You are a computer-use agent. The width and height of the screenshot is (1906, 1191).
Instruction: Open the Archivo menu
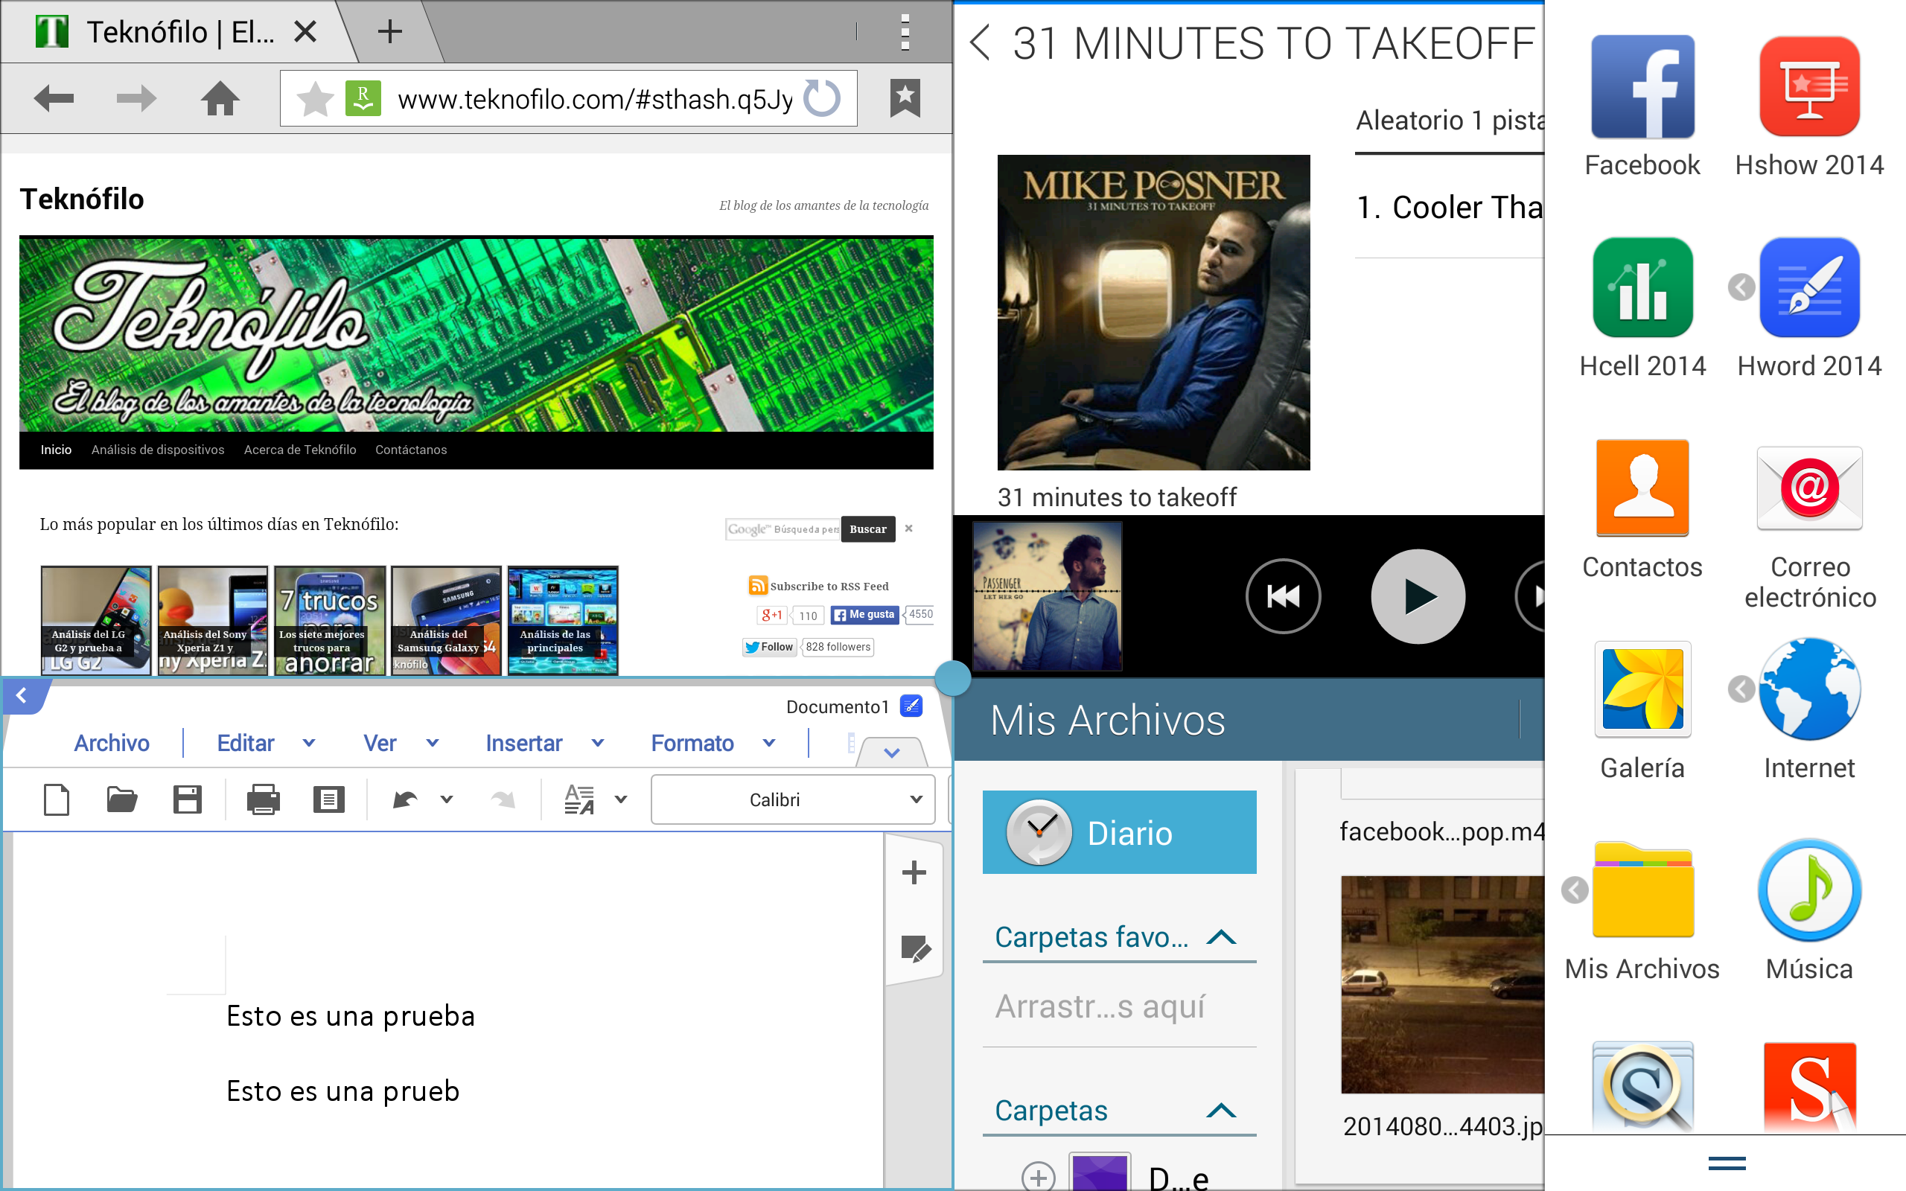coord(112,743)
